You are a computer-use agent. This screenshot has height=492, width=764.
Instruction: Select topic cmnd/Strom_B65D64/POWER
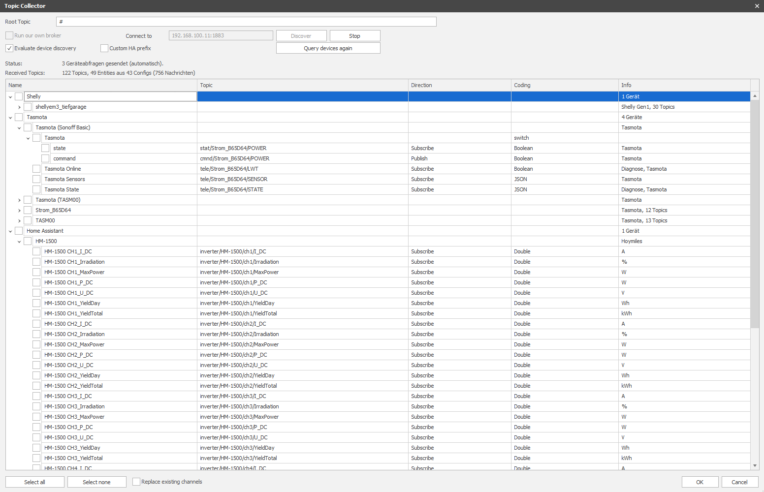click(x=234, y=158)
